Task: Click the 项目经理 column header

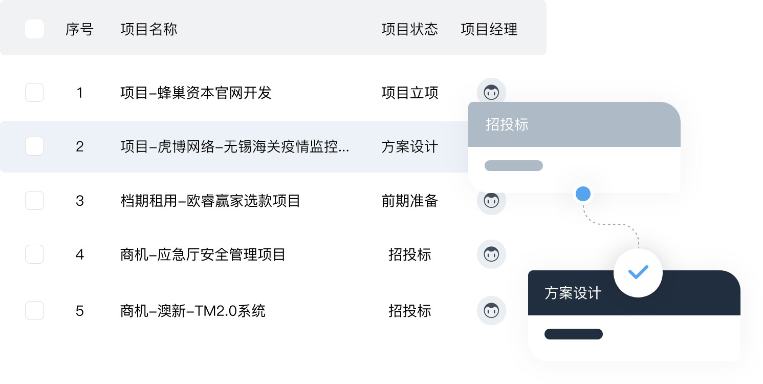Action: (489, 29)
